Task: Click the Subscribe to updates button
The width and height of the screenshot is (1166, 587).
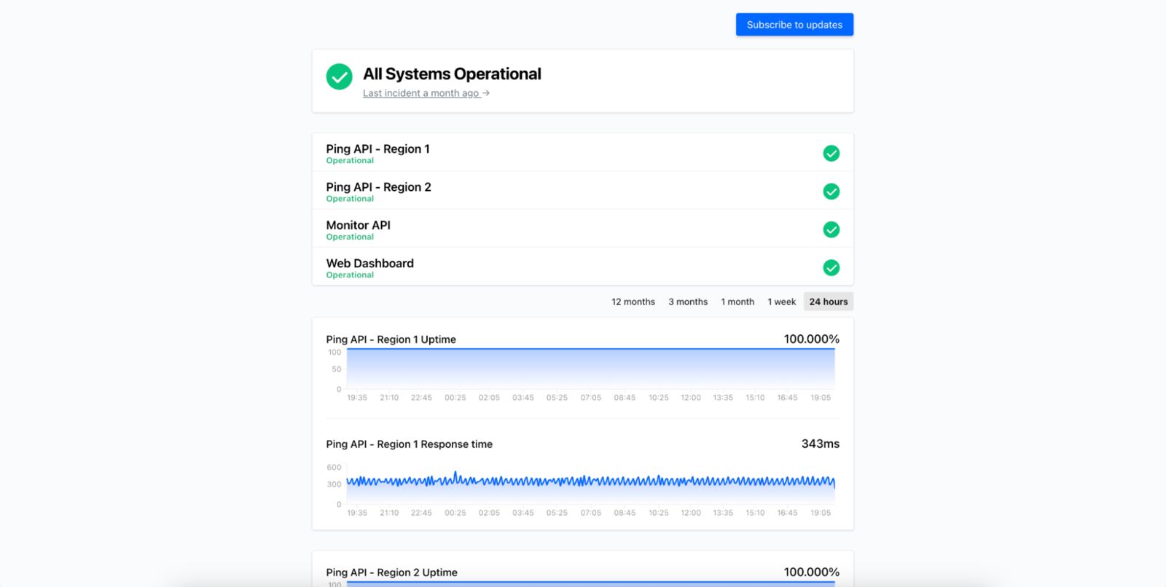Action: tap(794, 25)
